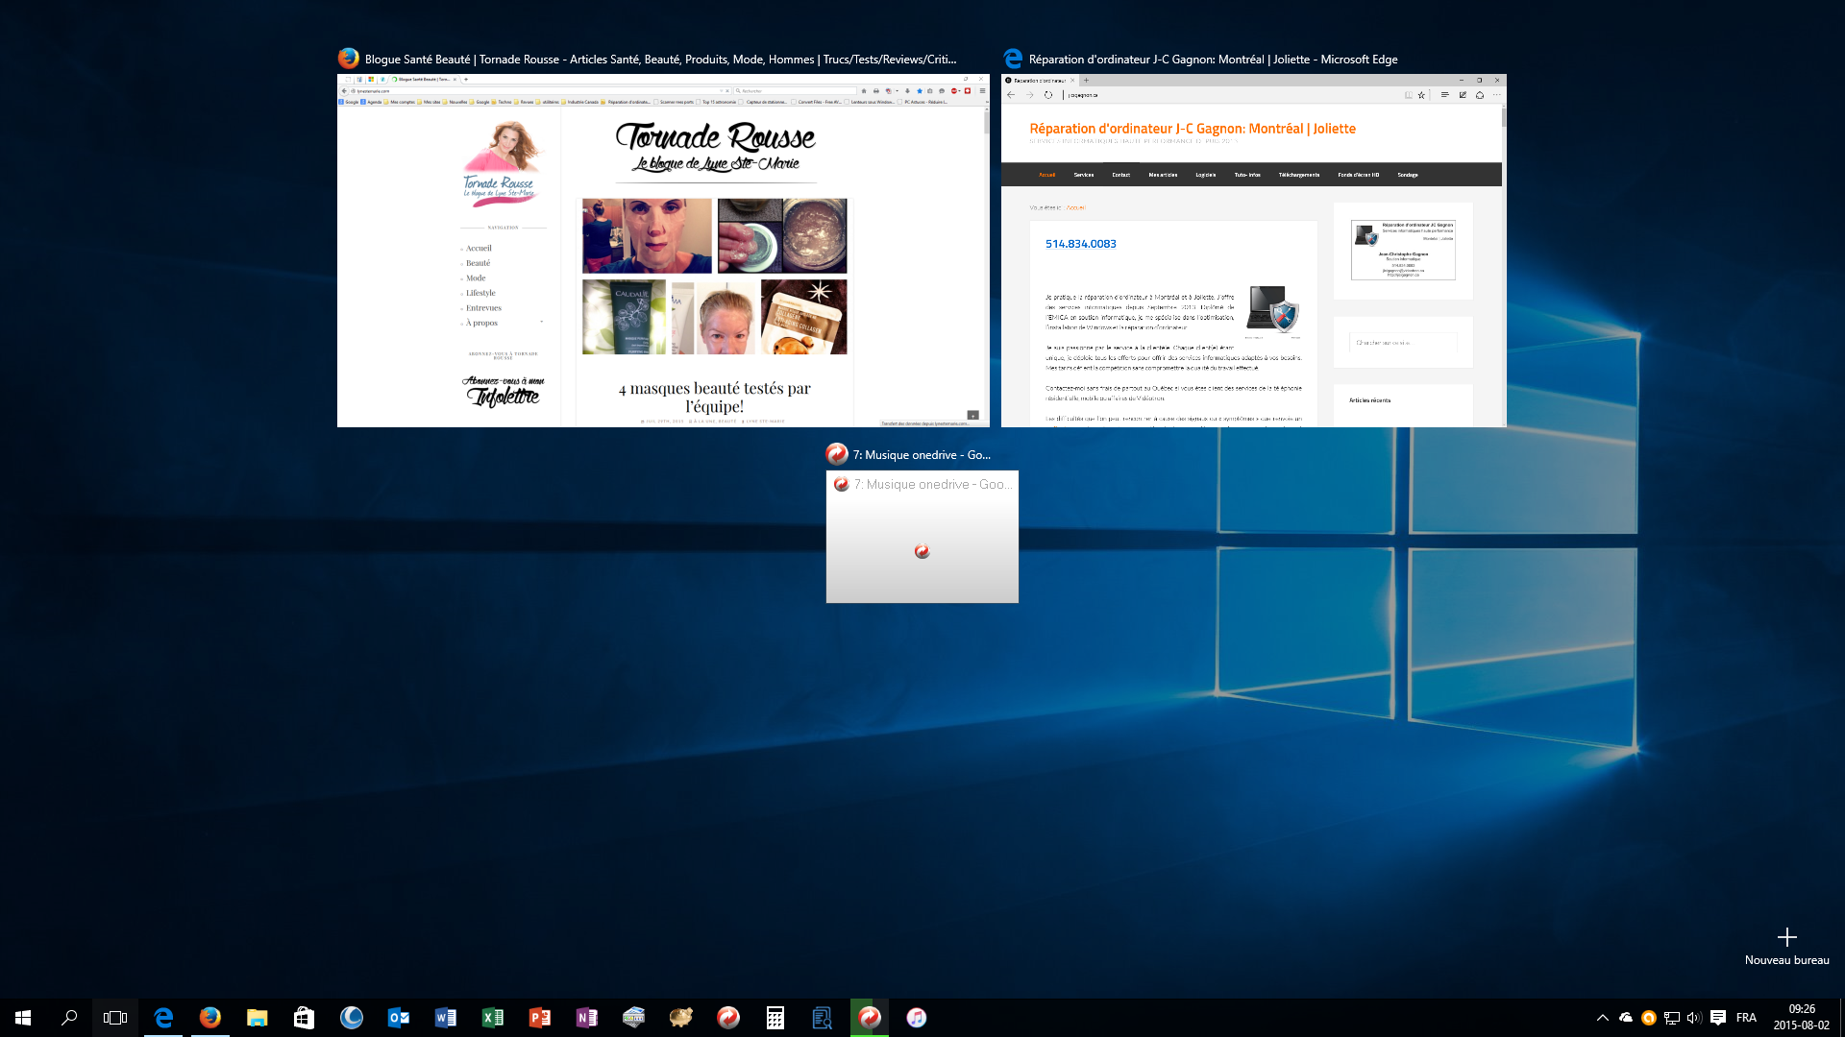Open the Musique onedrive window preview
The height and width of the screenshot is (1037, 1845).
[x=922, y=537]
